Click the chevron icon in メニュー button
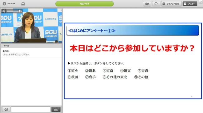The height and width of the screenshot is (113, 203). [185, 4]
